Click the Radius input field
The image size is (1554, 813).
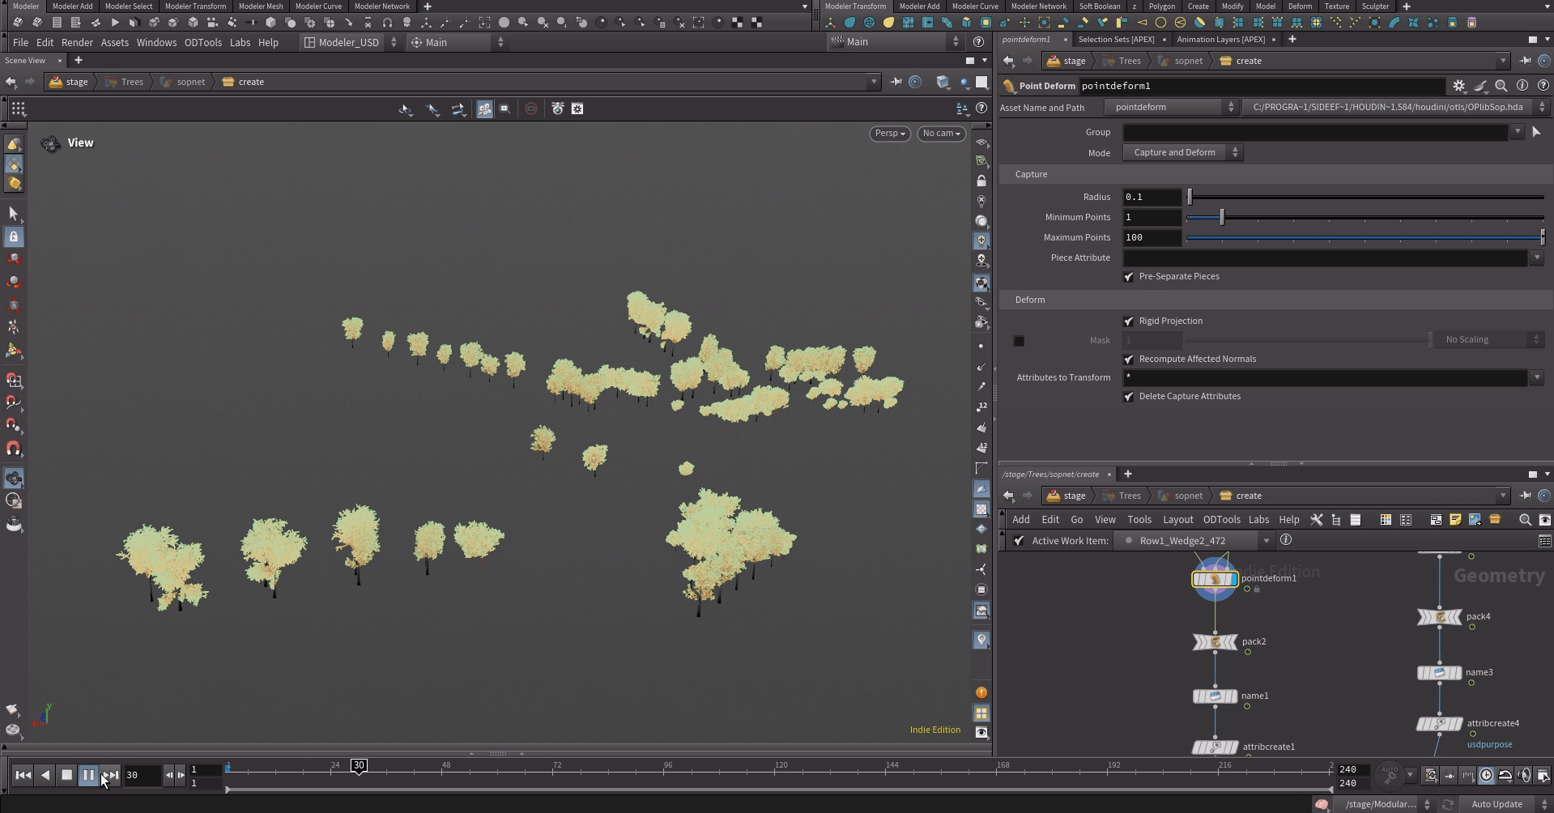coord(1151,197)
